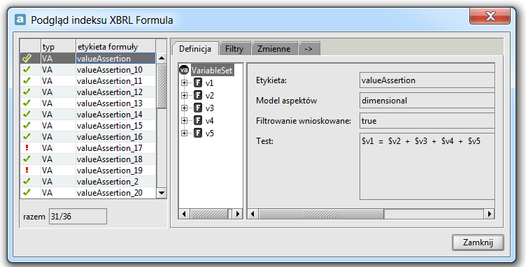Select the VariableSet root node icon
Image resolution: width=526 pixels, height=267 pixels.
[x=184, y=70]
